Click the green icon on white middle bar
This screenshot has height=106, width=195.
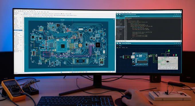click(x=117, y=41)
